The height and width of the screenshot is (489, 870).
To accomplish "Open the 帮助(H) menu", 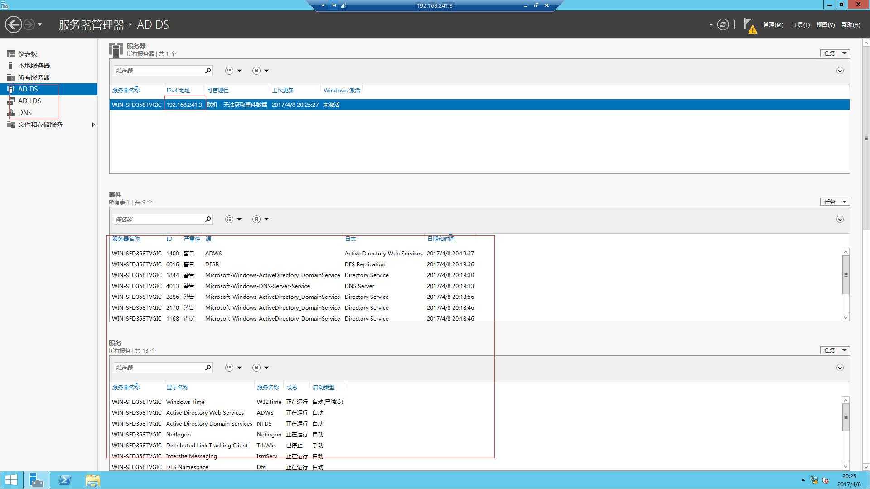I will tap(851, 25).
